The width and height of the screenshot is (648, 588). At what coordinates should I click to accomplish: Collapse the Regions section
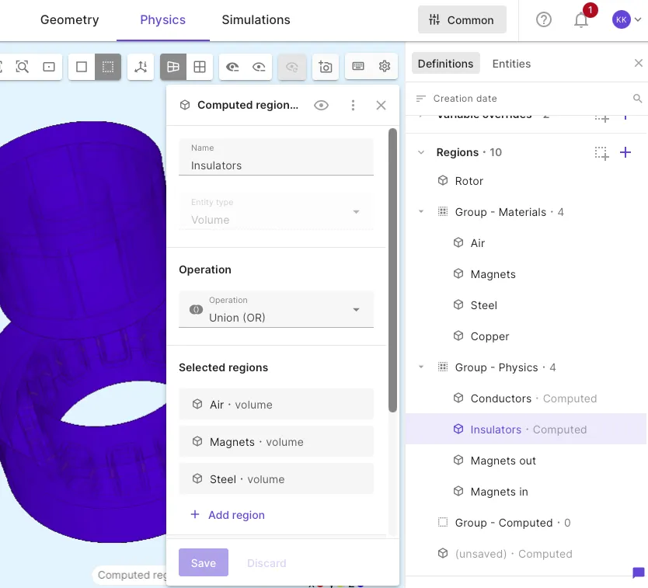click(421, 152)
